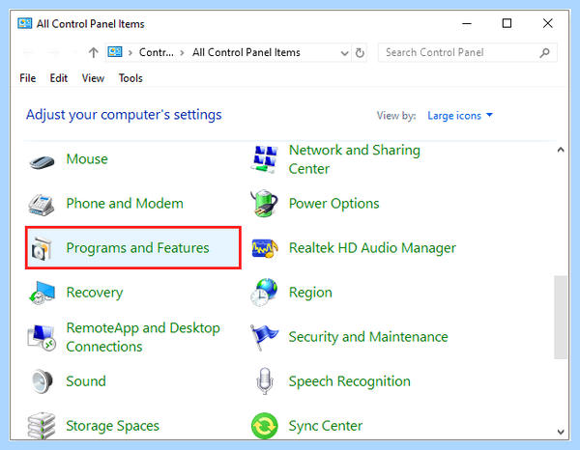Click the Phone and Modem icon
The width and height of the screenshot is (580, 450).
[x=42, y=205]
